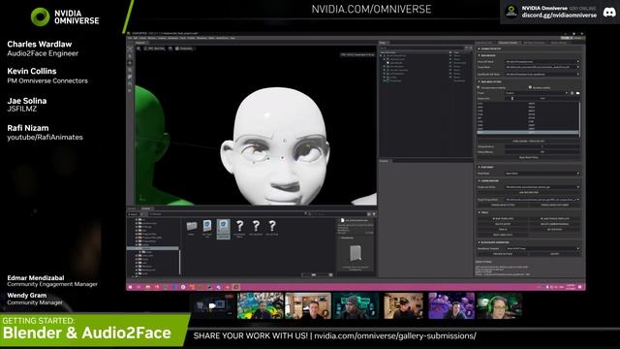Click the second left-column button under Tools
This screenshot has width=620, height=349.
coord(503,224)
